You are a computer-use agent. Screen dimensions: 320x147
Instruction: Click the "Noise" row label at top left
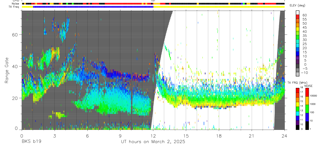(16, 4)
